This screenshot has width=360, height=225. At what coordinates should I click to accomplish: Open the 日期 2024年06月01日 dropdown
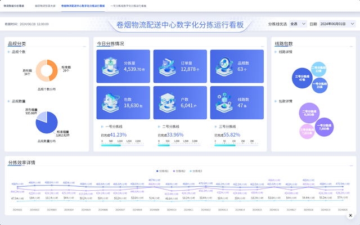pos(337,24)
